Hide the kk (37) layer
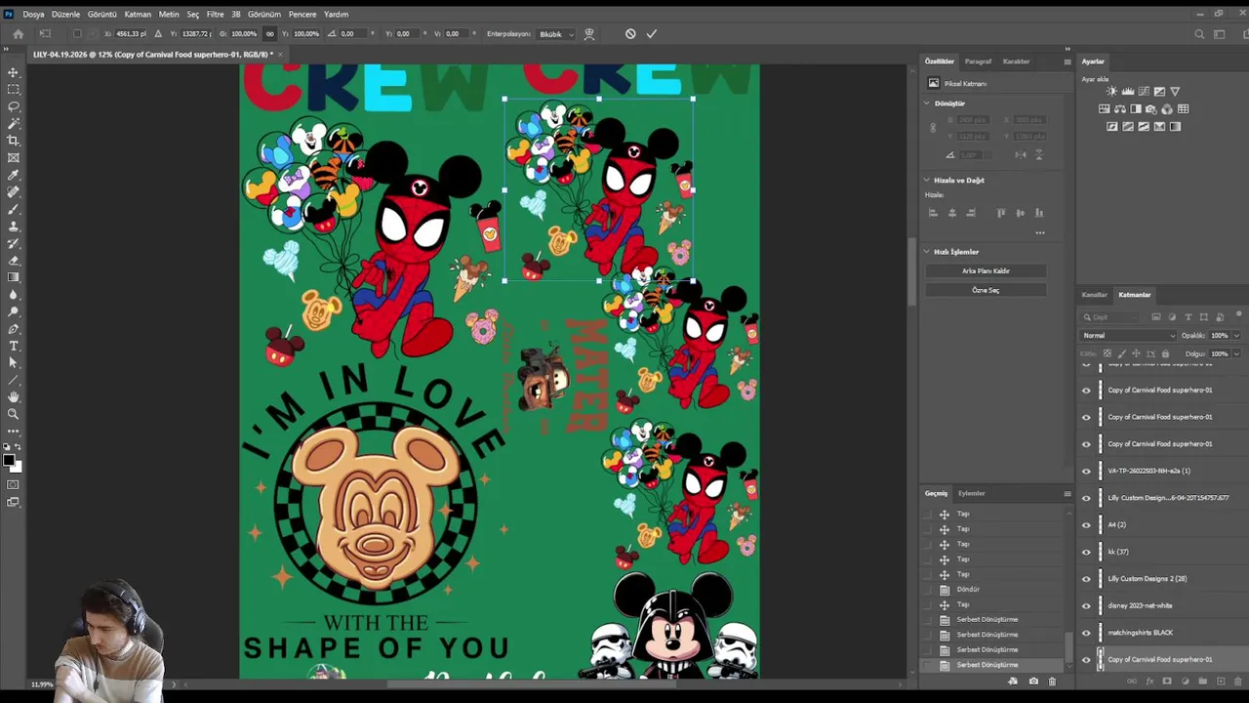 coord(1086,552)
